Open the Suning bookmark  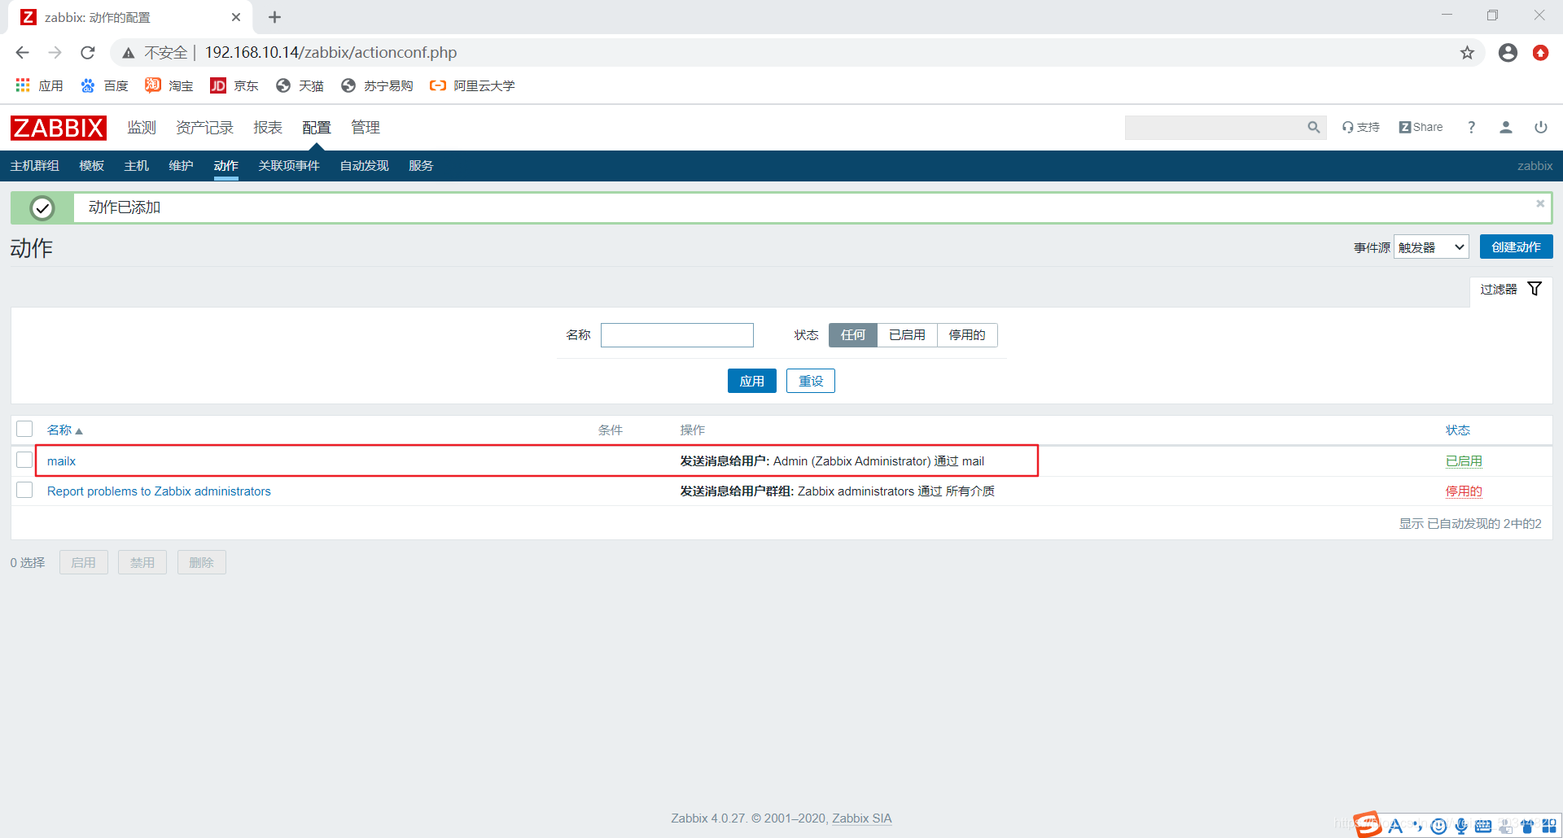[x=377, y=85]
